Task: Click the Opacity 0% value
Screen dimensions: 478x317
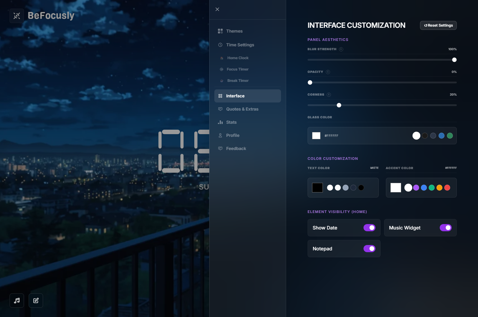Action: coord(454,72)
